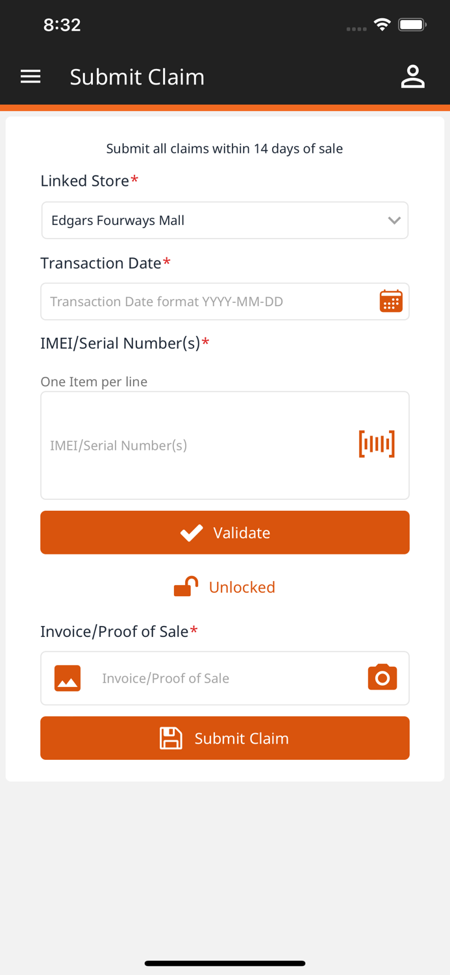
Task: Open the image gallery icon
Action: [67, 678]
